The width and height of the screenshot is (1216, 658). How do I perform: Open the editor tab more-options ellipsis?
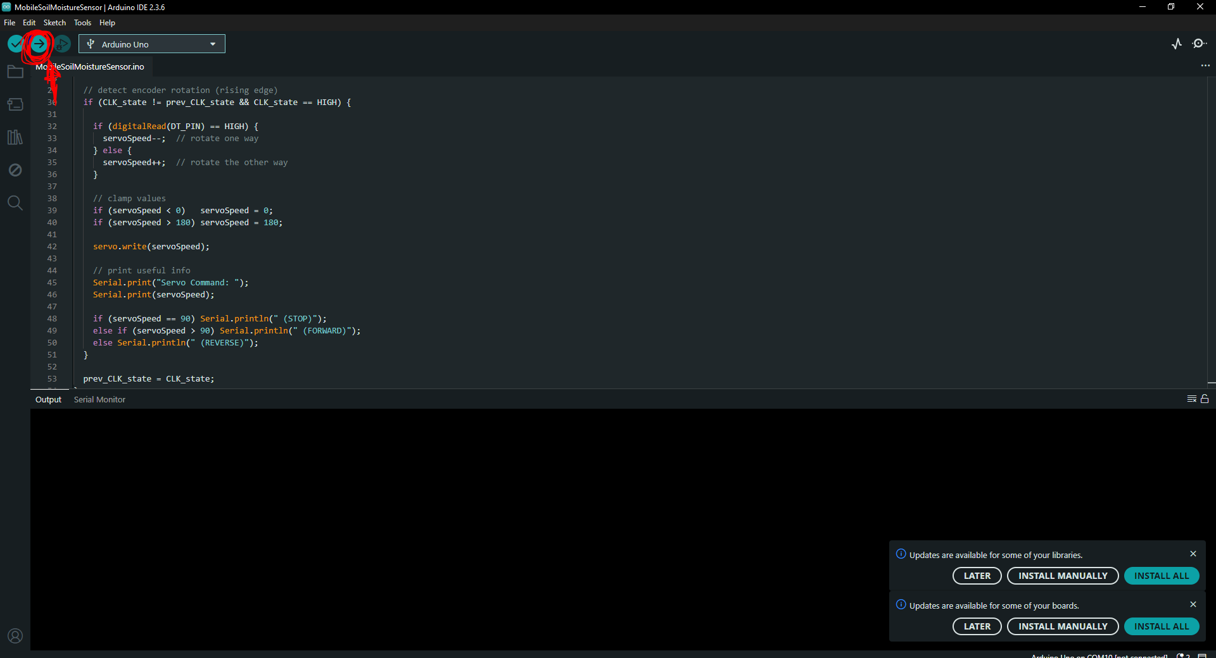coord(1205,66)
